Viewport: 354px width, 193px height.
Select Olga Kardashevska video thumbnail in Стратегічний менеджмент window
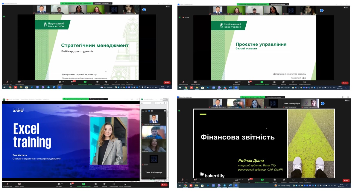[x=96, y=10]
